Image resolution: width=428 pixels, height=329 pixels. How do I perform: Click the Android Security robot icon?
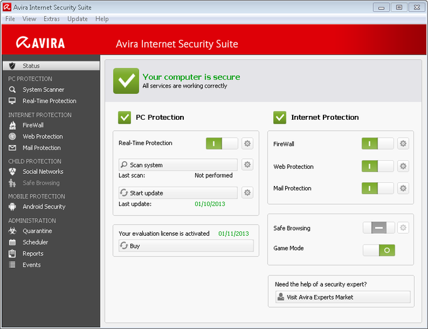point(13,207)
